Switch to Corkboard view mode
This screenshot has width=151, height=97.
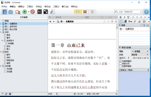click(85, 12)
